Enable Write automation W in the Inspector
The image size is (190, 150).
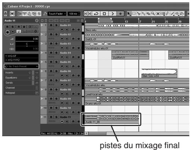(24, 27)
